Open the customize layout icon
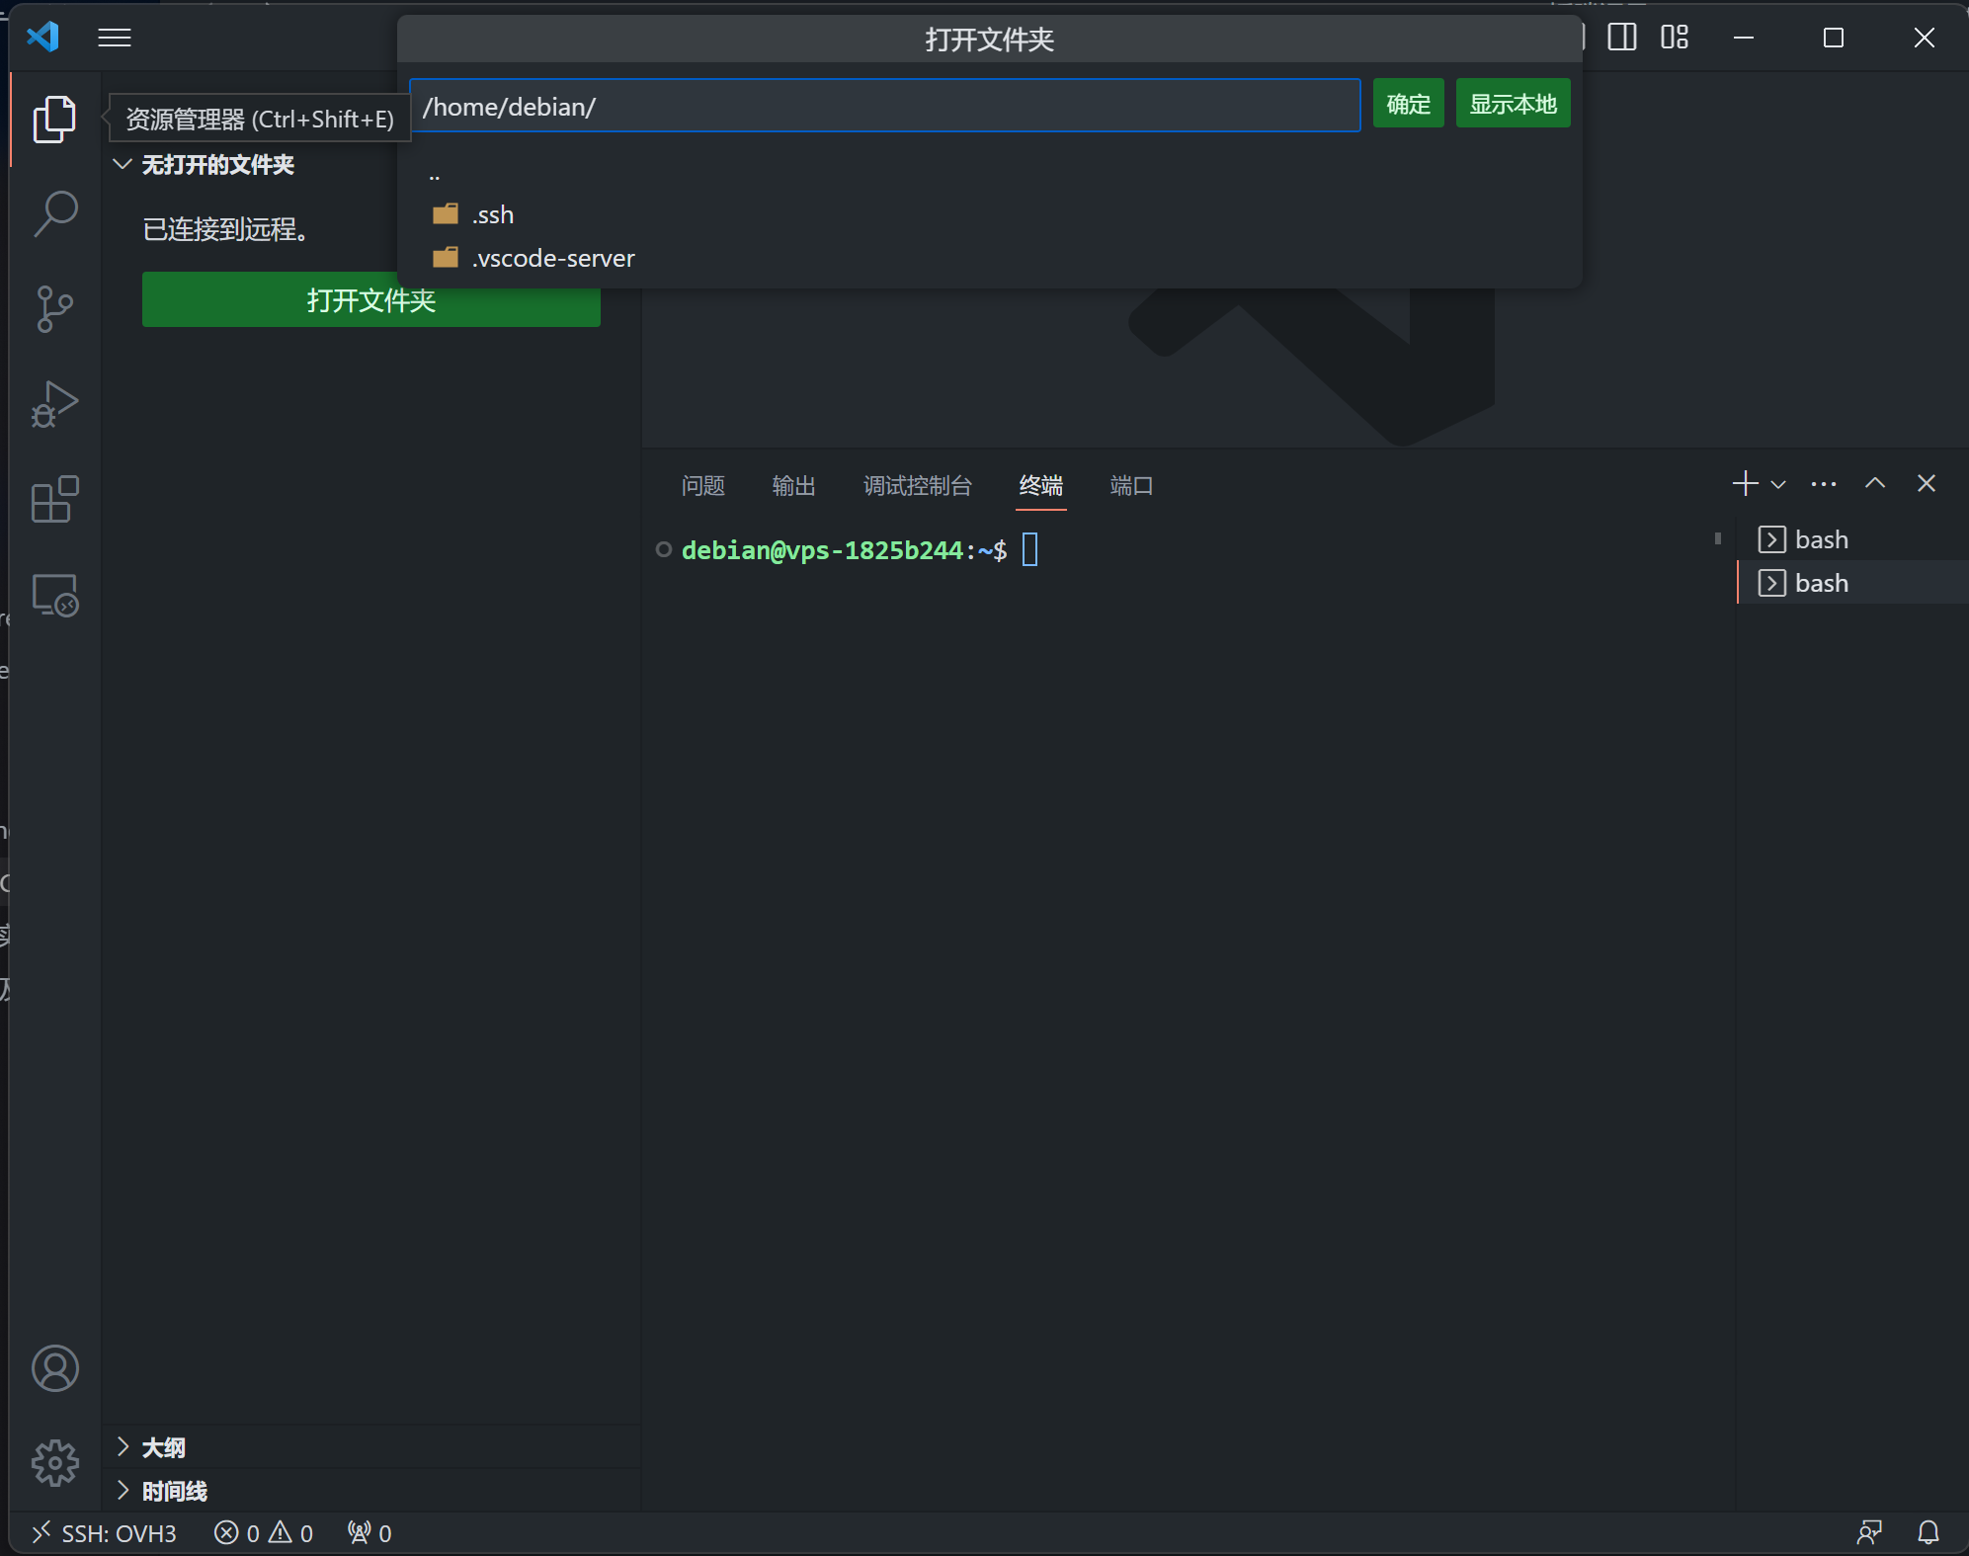The height and width of the screenshot is (1556, 1969). tap(1675, 38)
